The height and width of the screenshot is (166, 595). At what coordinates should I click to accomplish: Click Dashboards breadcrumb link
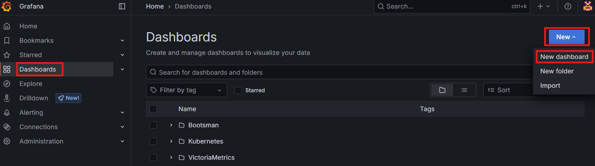(193, 6)
